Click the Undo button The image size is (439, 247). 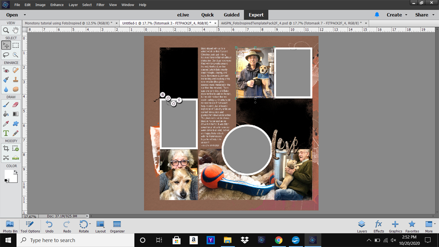[x=49, y=226]
